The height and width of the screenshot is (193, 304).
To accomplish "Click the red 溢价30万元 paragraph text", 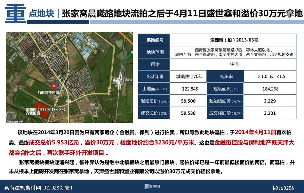I will pos(100,142).
